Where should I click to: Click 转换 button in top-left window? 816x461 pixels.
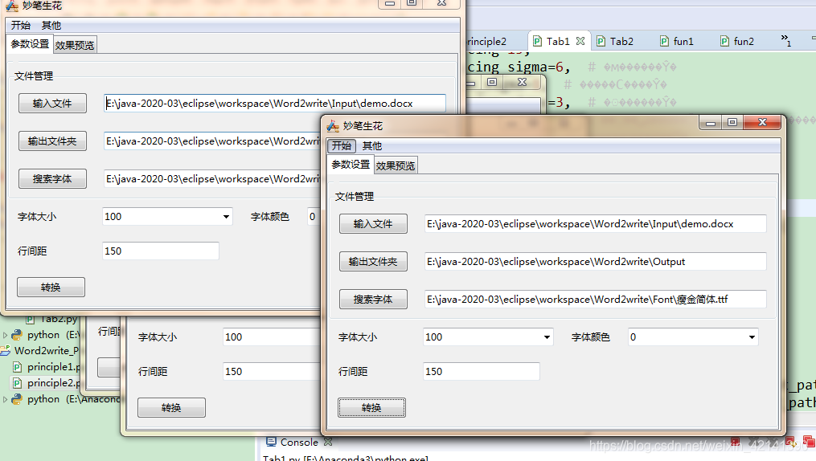pos(51,288)
